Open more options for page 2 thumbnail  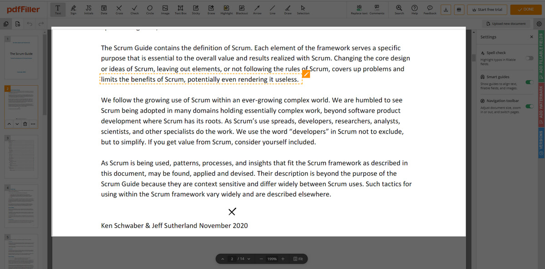(34, 124)
